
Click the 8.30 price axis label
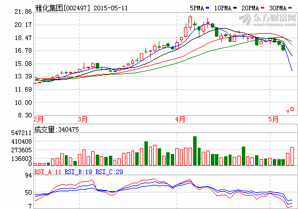(25, 115)
